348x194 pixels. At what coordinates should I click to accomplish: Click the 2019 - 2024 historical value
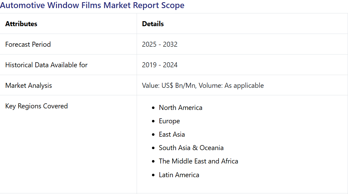click(x=159, y=65)
